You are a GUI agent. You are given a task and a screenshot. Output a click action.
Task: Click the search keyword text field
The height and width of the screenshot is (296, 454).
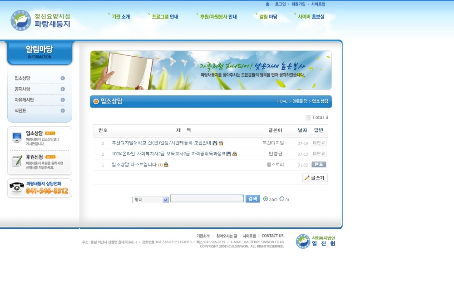(x=207, y=198)
